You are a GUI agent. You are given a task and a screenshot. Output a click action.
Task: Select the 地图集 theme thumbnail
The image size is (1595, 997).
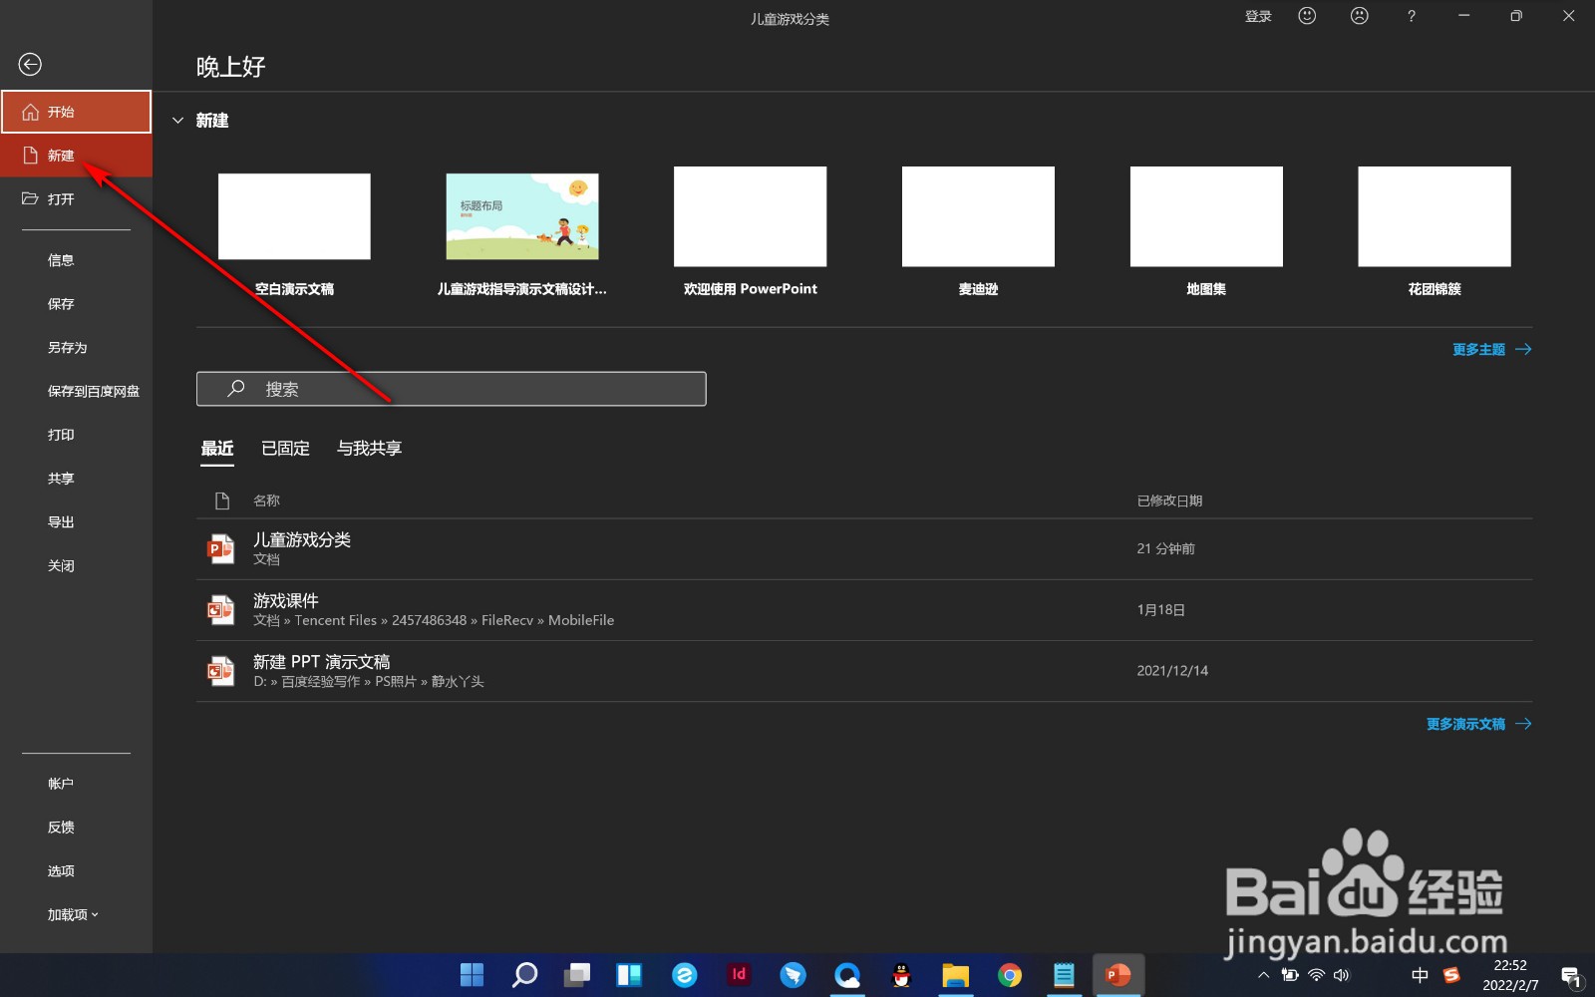pyautogui.click(x=1206, y=216)
